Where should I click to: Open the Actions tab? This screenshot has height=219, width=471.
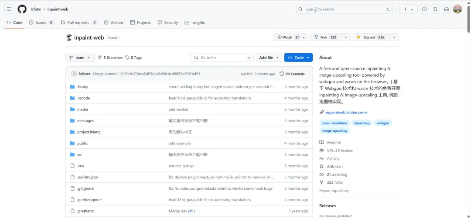pyautogui.click(x=113, y=23)
